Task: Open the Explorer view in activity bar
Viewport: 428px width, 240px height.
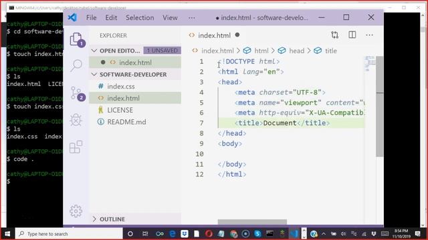Action: (x=76, y=40)
